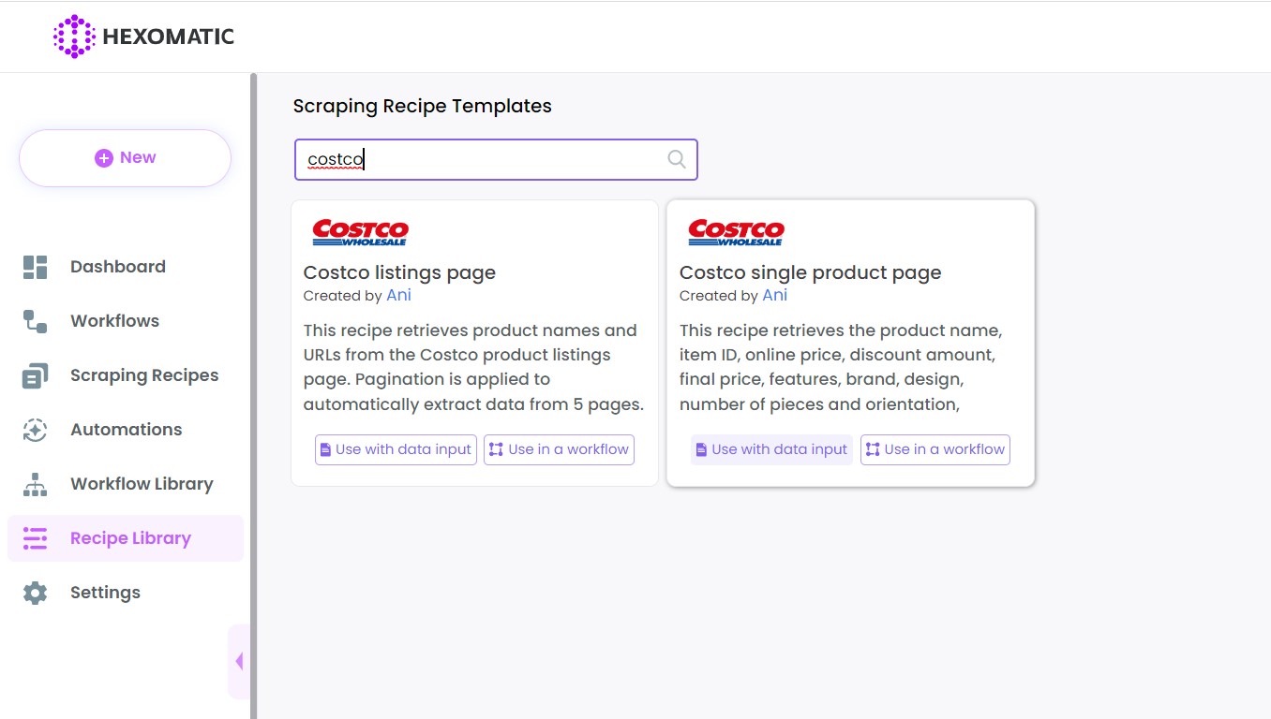Click Costco logo on single product card
The width and height of the screenshot is (1271, 719).
coord(736,232)
